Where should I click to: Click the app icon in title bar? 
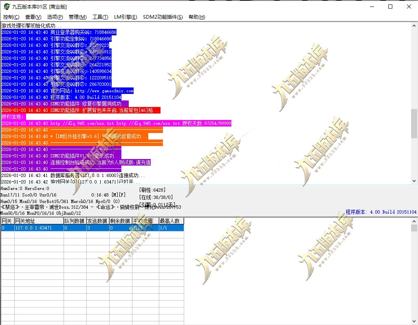(x=7, y=7)
